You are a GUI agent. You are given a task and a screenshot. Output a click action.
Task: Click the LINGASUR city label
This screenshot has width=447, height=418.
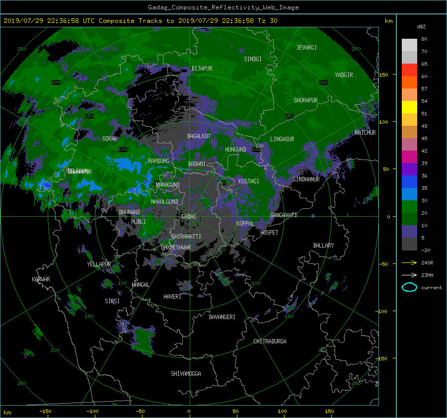tap(282, 139)
